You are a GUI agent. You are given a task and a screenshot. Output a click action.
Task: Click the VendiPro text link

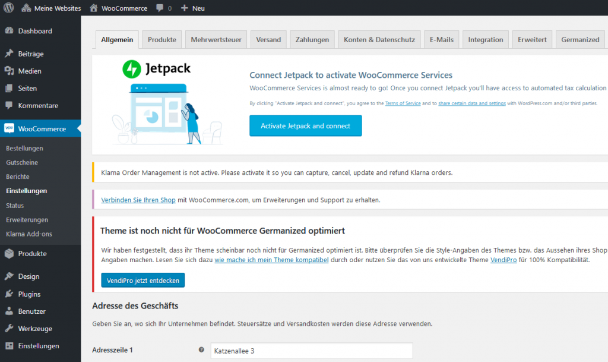503,260
